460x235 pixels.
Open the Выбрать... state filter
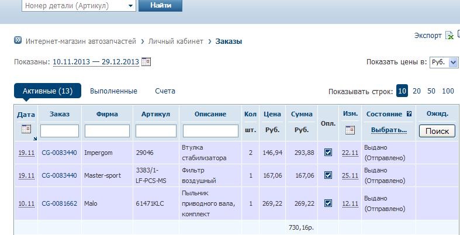coord(389,130)
